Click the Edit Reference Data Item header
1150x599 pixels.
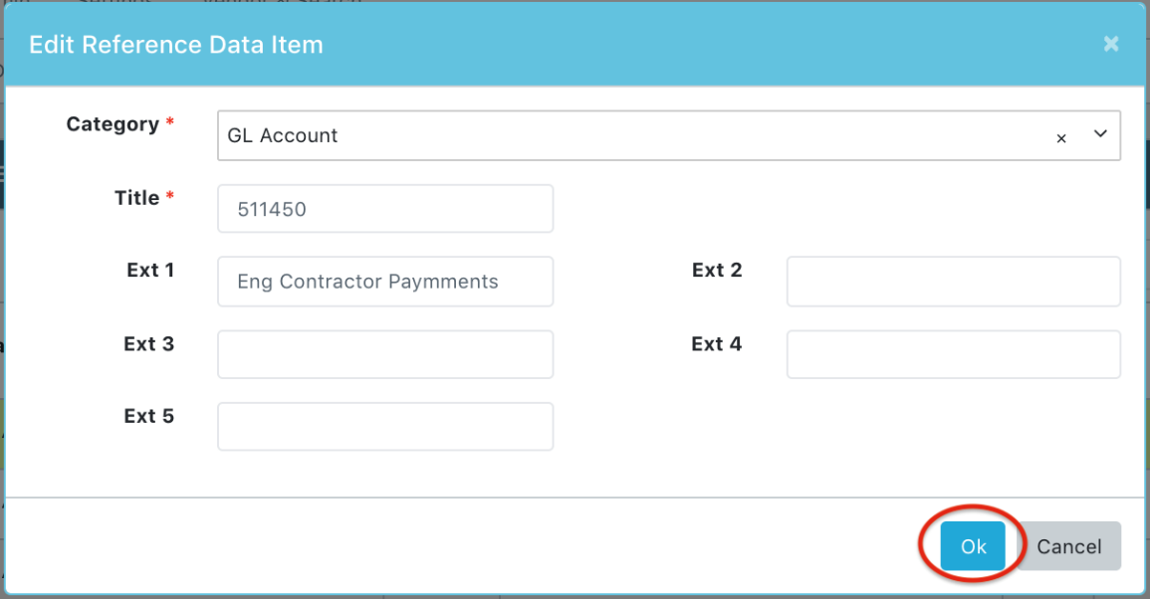176,45
